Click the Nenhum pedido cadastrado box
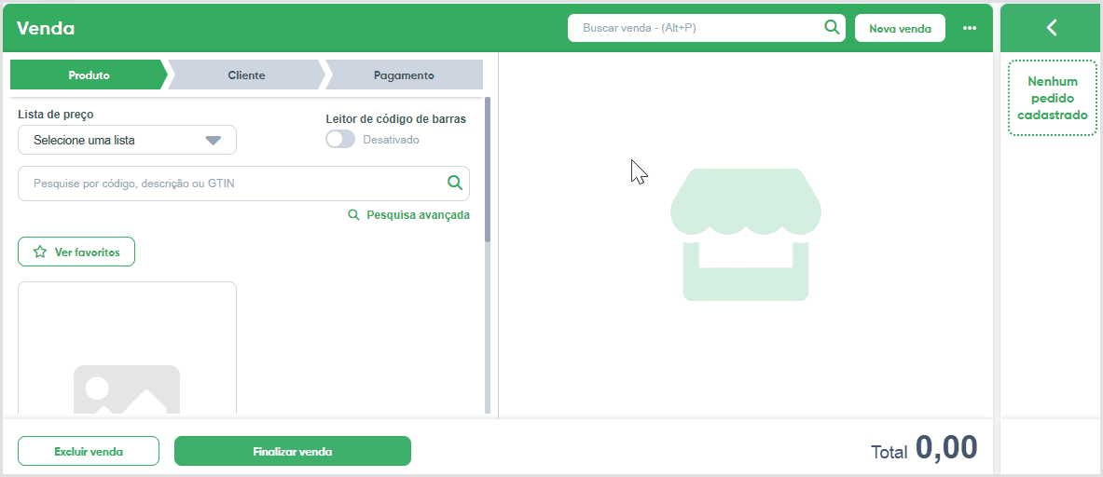1103x477 pixels. point(1053,98)
